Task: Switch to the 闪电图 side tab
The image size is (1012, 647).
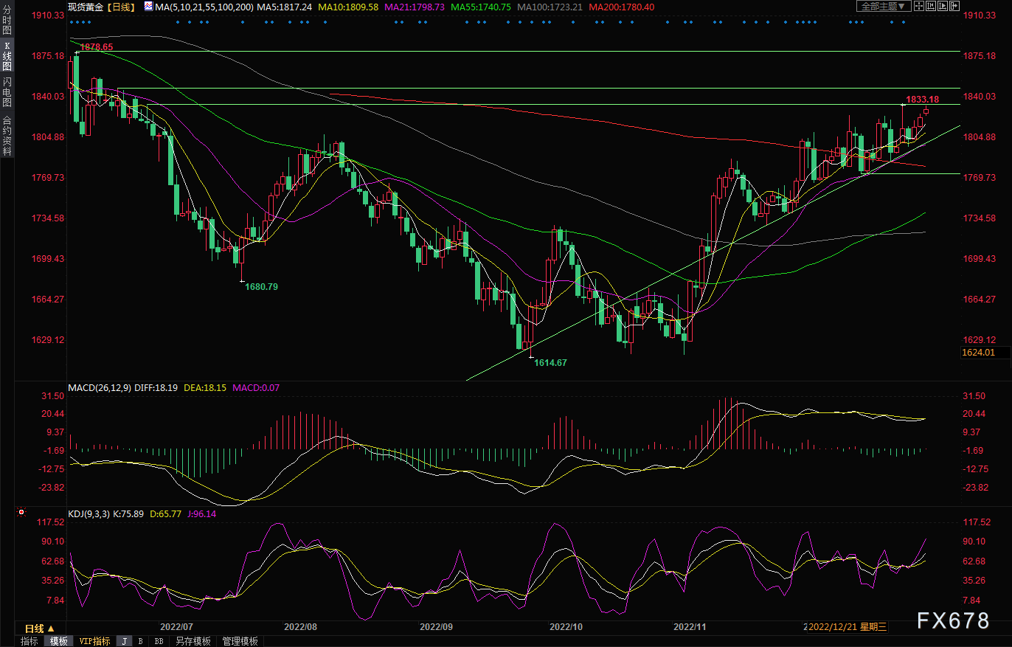Action: click(7, 91)
